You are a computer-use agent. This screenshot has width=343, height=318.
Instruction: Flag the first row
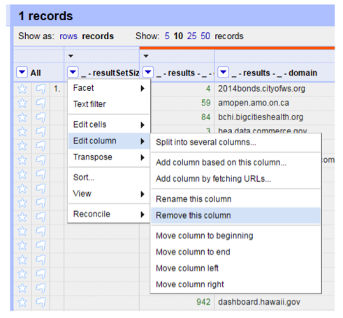41,89
